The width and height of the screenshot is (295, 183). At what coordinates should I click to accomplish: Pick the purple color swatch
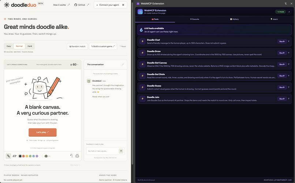tap(37, 156)
